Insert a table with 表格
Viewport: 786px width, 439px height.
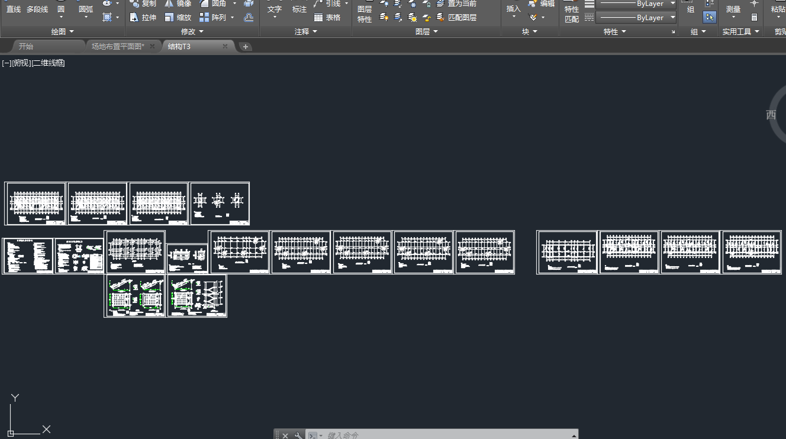(328, 18)
